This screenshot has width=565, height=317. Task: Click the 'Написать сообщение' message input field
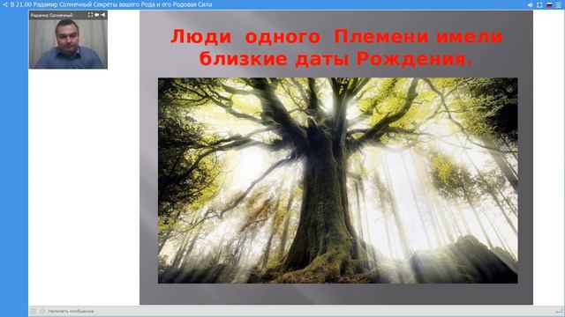pos(299,311)
